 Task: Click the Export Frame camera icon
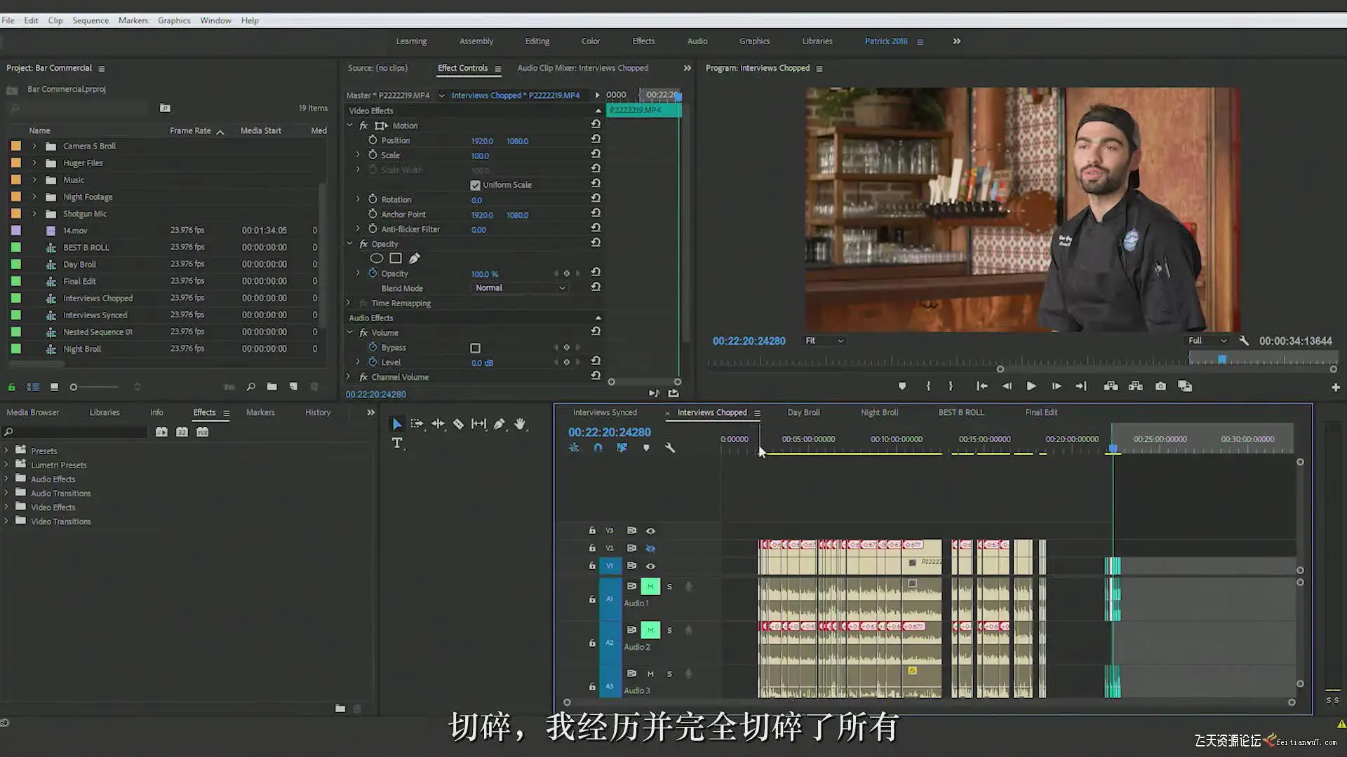(x=1160, y=386)
